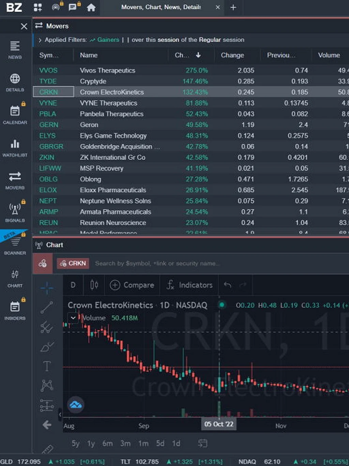Select the crosshair cursor tool

pos(47,288)
